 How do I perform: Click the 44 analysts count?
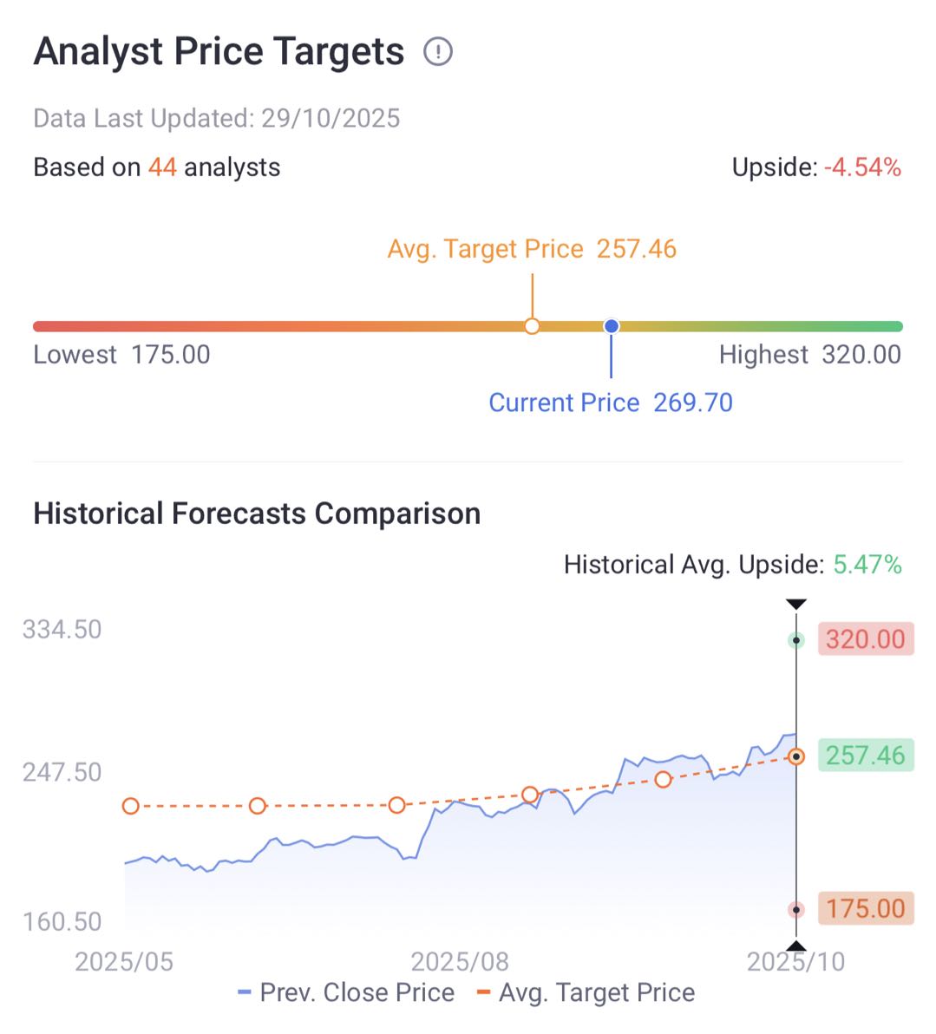162,167
